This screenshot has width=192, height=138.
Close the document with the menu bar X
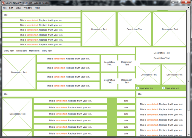(188, 8)
